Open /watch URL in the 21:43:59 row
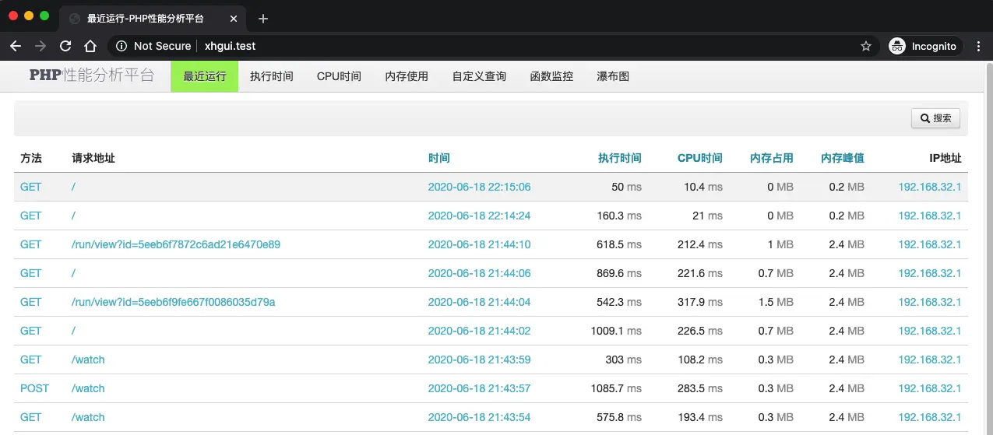The width and height of the screenshot is (993, 435). (x=88, y=360)
